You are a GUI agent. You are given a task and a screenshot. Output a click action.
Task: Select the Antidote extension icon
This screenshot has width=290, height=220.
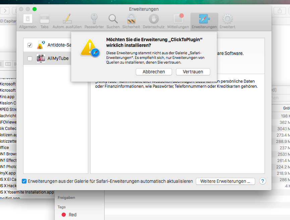point(41,45)
